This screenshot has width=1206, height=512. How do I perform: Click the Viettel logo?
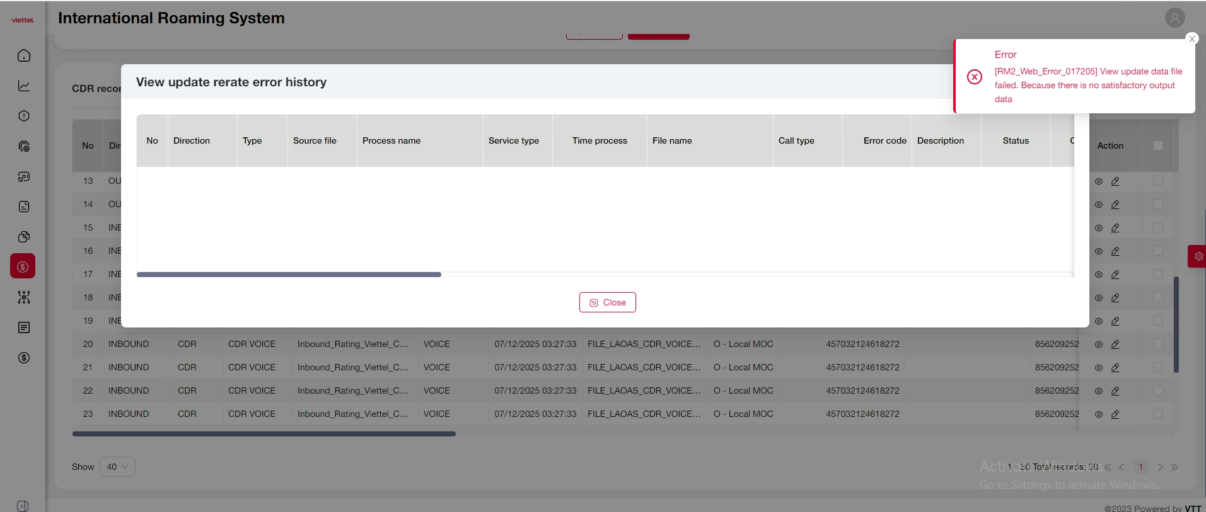coord(23,20)
